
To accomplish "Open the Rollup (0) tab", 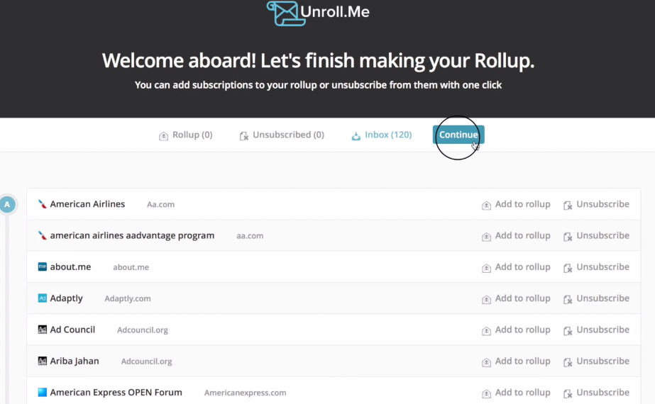I will 185,135.
